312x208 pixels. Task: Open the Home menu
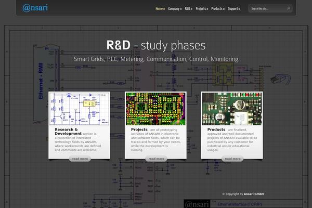(x=160, y=9)
